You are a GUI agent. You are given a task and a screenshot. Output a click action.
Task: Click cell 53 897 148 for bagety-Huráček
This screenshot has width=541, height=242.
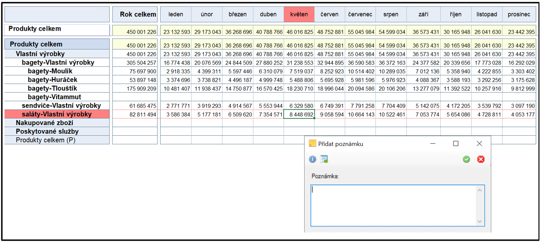135,80
